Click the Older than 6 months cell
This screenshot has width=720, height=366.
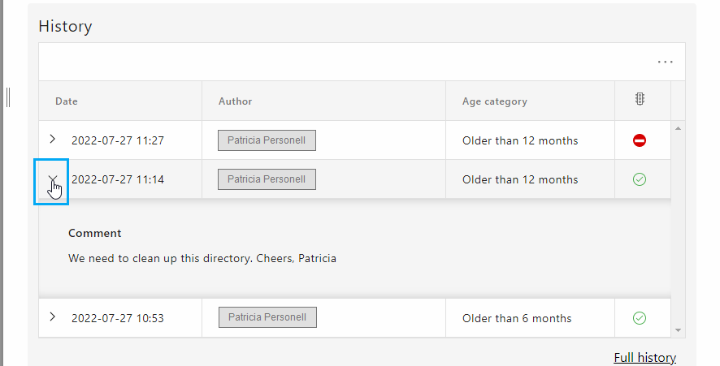[x=517, y=318]
